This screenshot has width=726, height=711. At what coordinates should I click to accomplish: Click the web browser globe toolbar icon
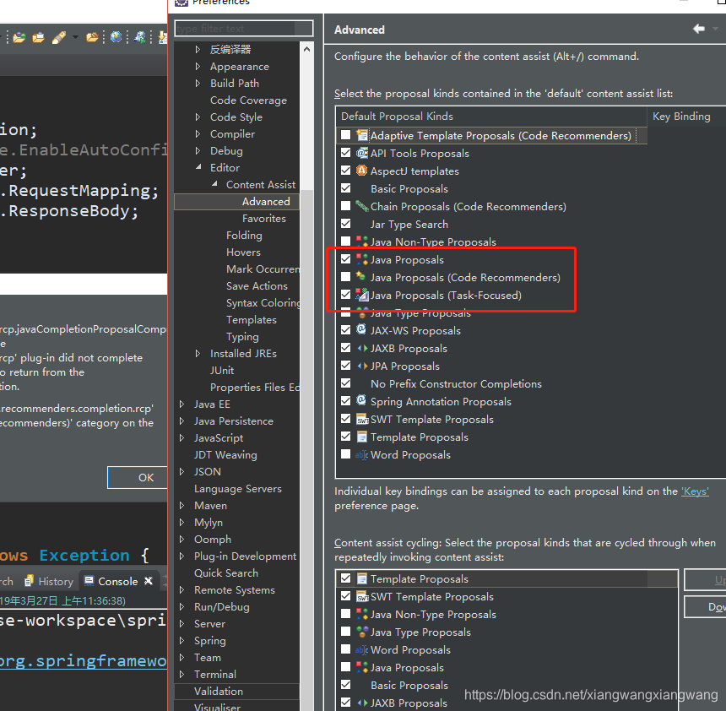[116, 36]
